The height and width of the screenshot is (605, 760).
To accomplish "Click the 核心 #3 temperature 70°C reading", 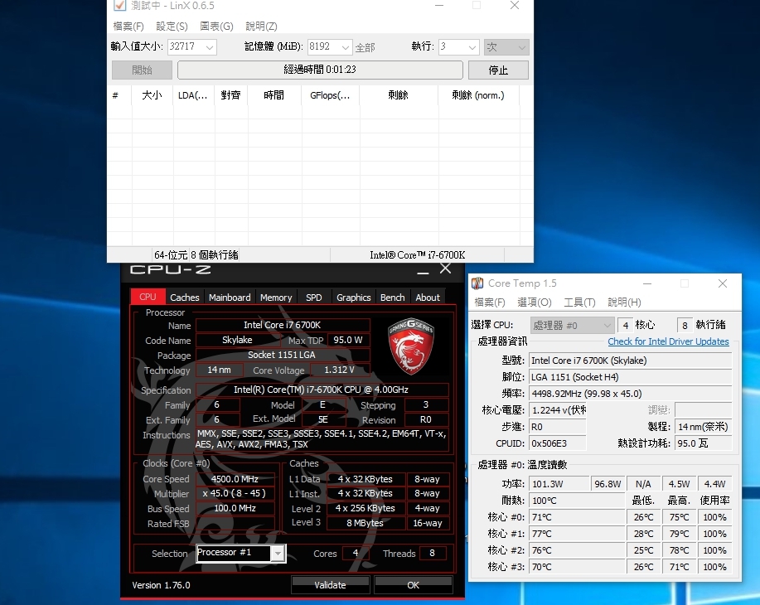I will [x=577, y=567].
